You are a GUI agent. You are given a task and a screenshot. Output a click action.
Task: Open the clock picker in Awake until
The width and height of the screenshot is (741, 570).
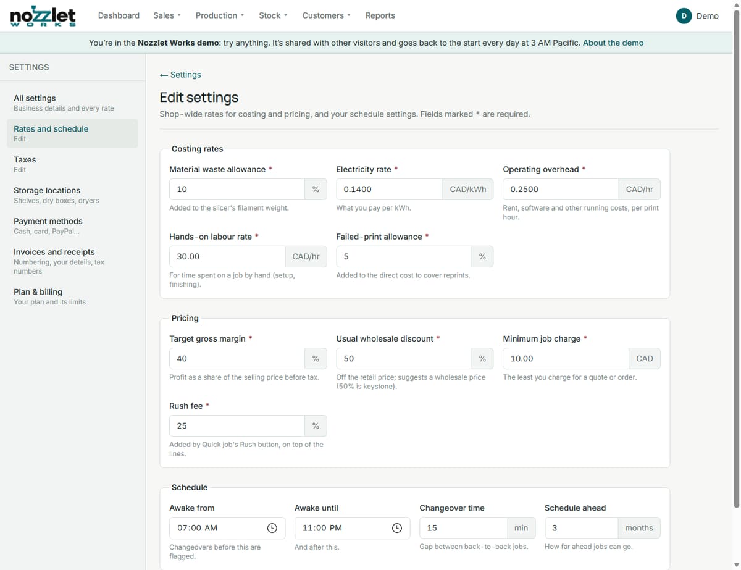(397, 528)
